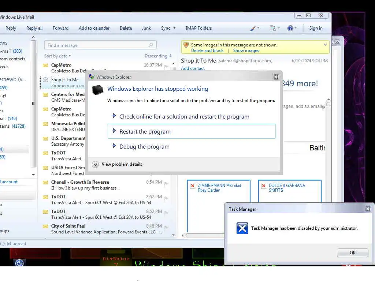Click in the Find a message field
The height and width of the screenshot is (281, 375).
(100, 45)
